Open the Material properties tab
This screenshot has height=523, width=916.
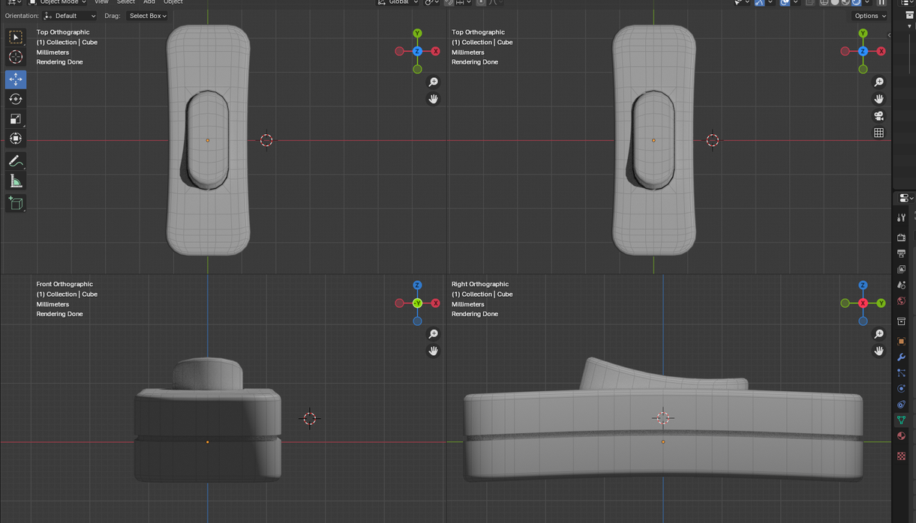901,436
